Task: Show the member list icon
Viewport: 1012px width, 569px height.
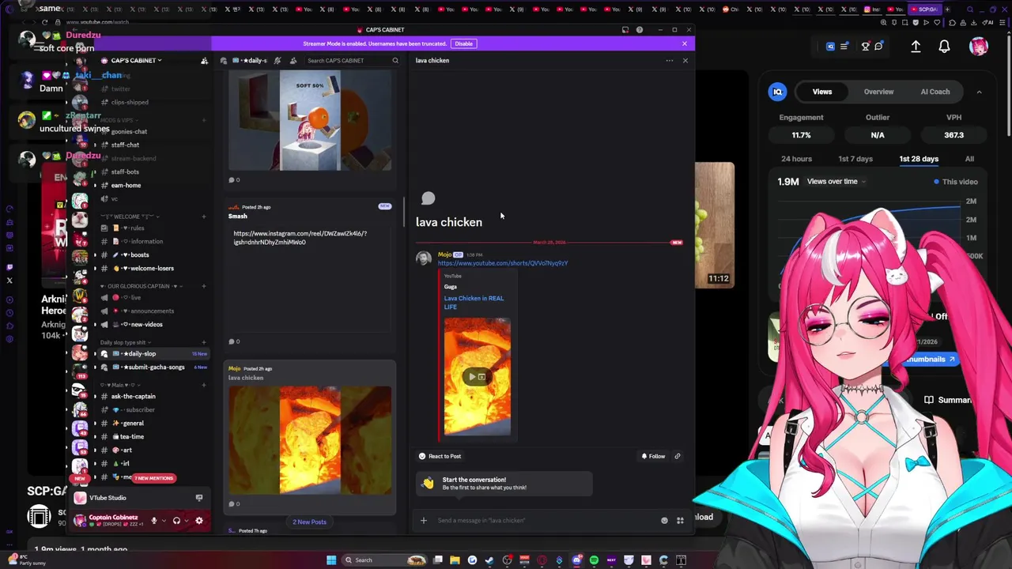Action: tap(293, 60)
